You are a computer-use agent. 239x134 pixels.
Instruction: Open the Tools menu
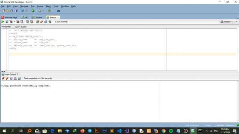[x=56, y=6]
